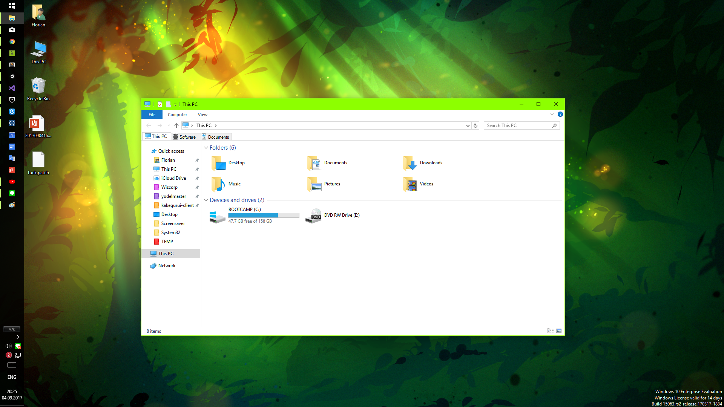Open the Recycle Bin desktop icon
Image resolution: width=724 pixels, height=407 pixels.
pyautogui.click(x=38, y=86)
